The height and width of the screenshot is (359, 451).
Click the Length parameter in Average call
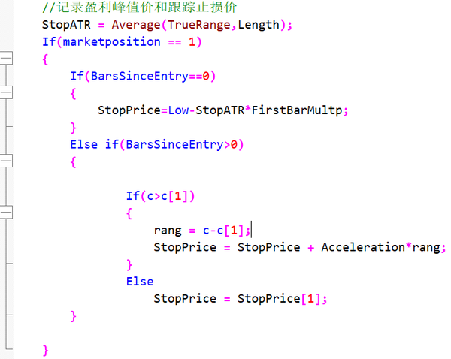(x=259, y=25)
